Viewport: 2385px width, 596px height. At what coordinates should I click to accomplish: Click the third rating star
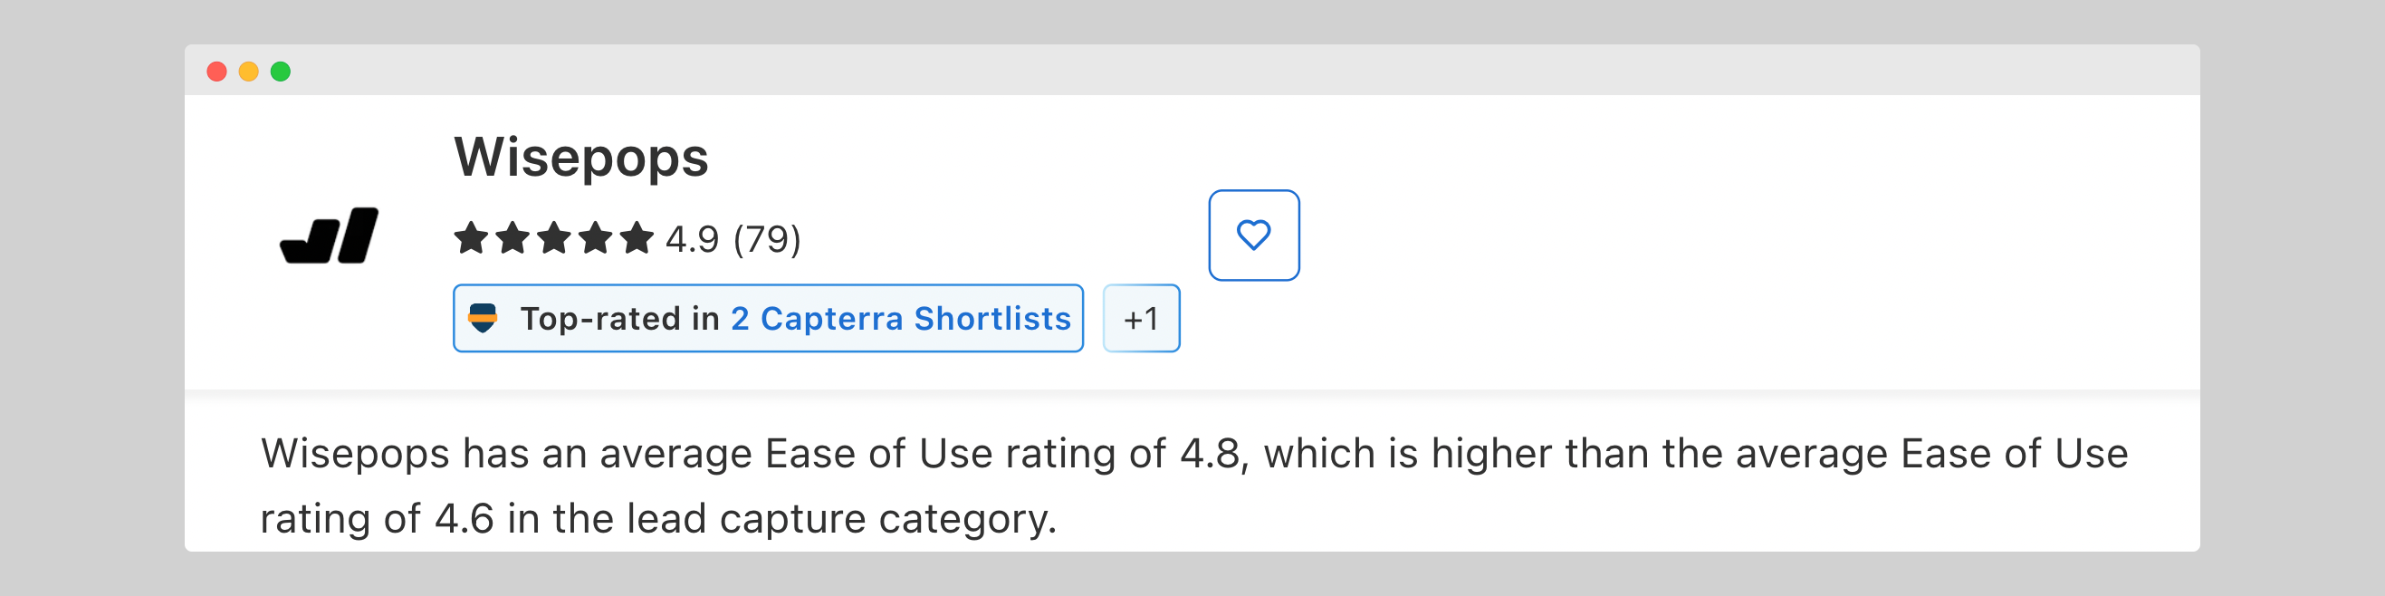553,239
